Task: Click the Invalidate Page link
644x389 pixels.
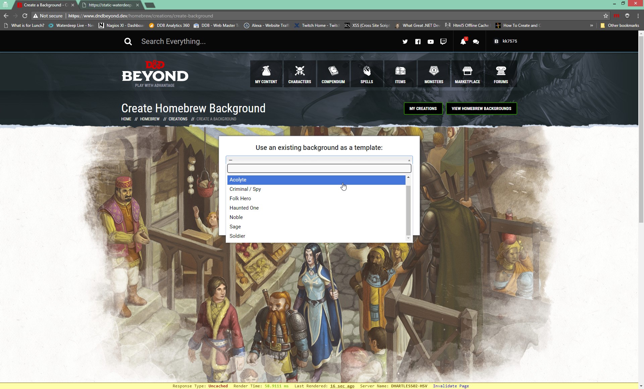Action: [x=451, y=386]
